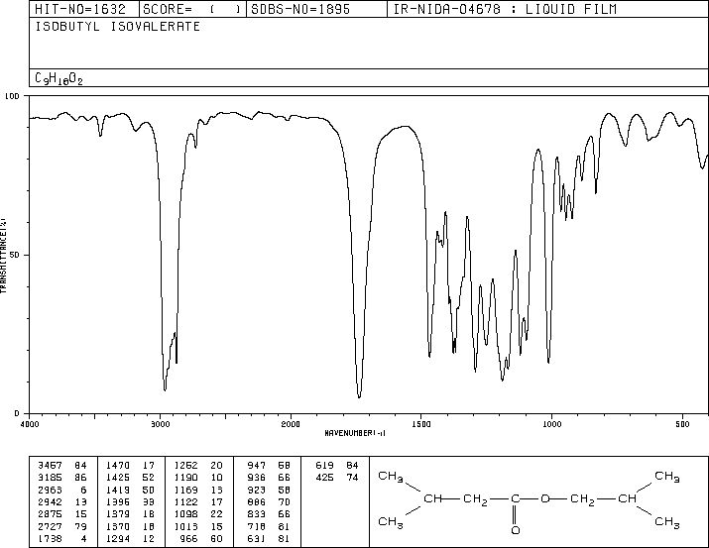Click the 1000 wavenumber axis tick label
The width and height of the screenshot is (709, 548).
pyautogui.click(x=551, y=424)
